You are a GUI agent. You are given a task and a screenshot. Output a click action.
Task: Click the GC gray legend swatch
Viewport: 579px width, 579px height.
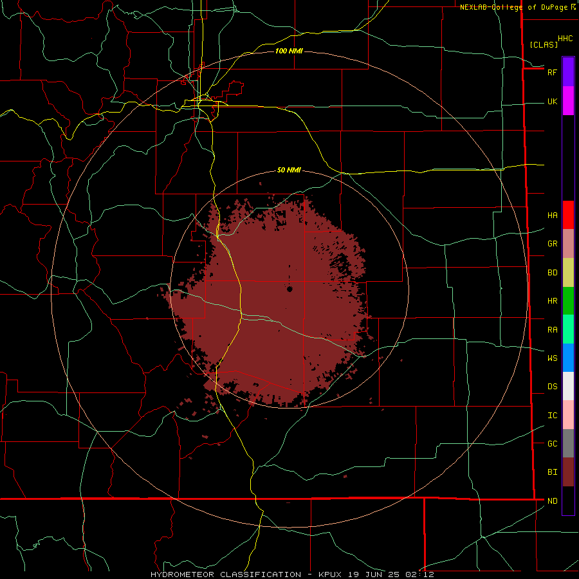(x=568, y=443)
